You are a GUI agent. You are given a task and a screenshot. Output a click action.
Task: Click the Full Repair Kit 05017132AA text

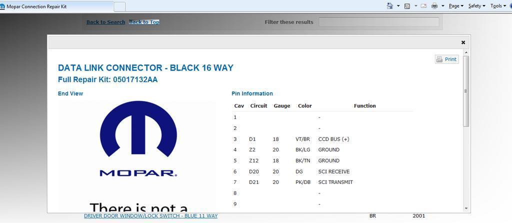[108, 79]
